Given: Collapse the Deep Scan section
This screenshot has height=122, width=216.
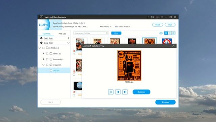Looking at the screenshot, I should [68, 43].
